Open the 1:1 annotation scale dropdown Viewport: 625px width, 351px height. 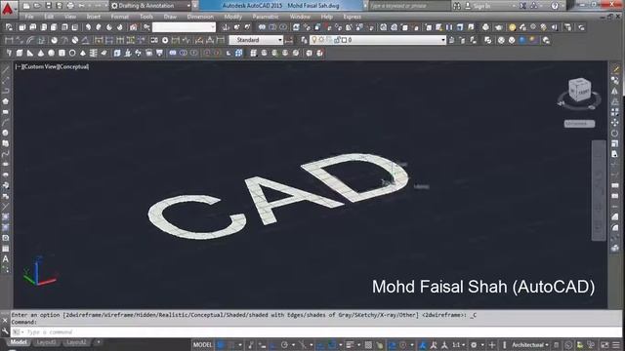click(458, 345)
